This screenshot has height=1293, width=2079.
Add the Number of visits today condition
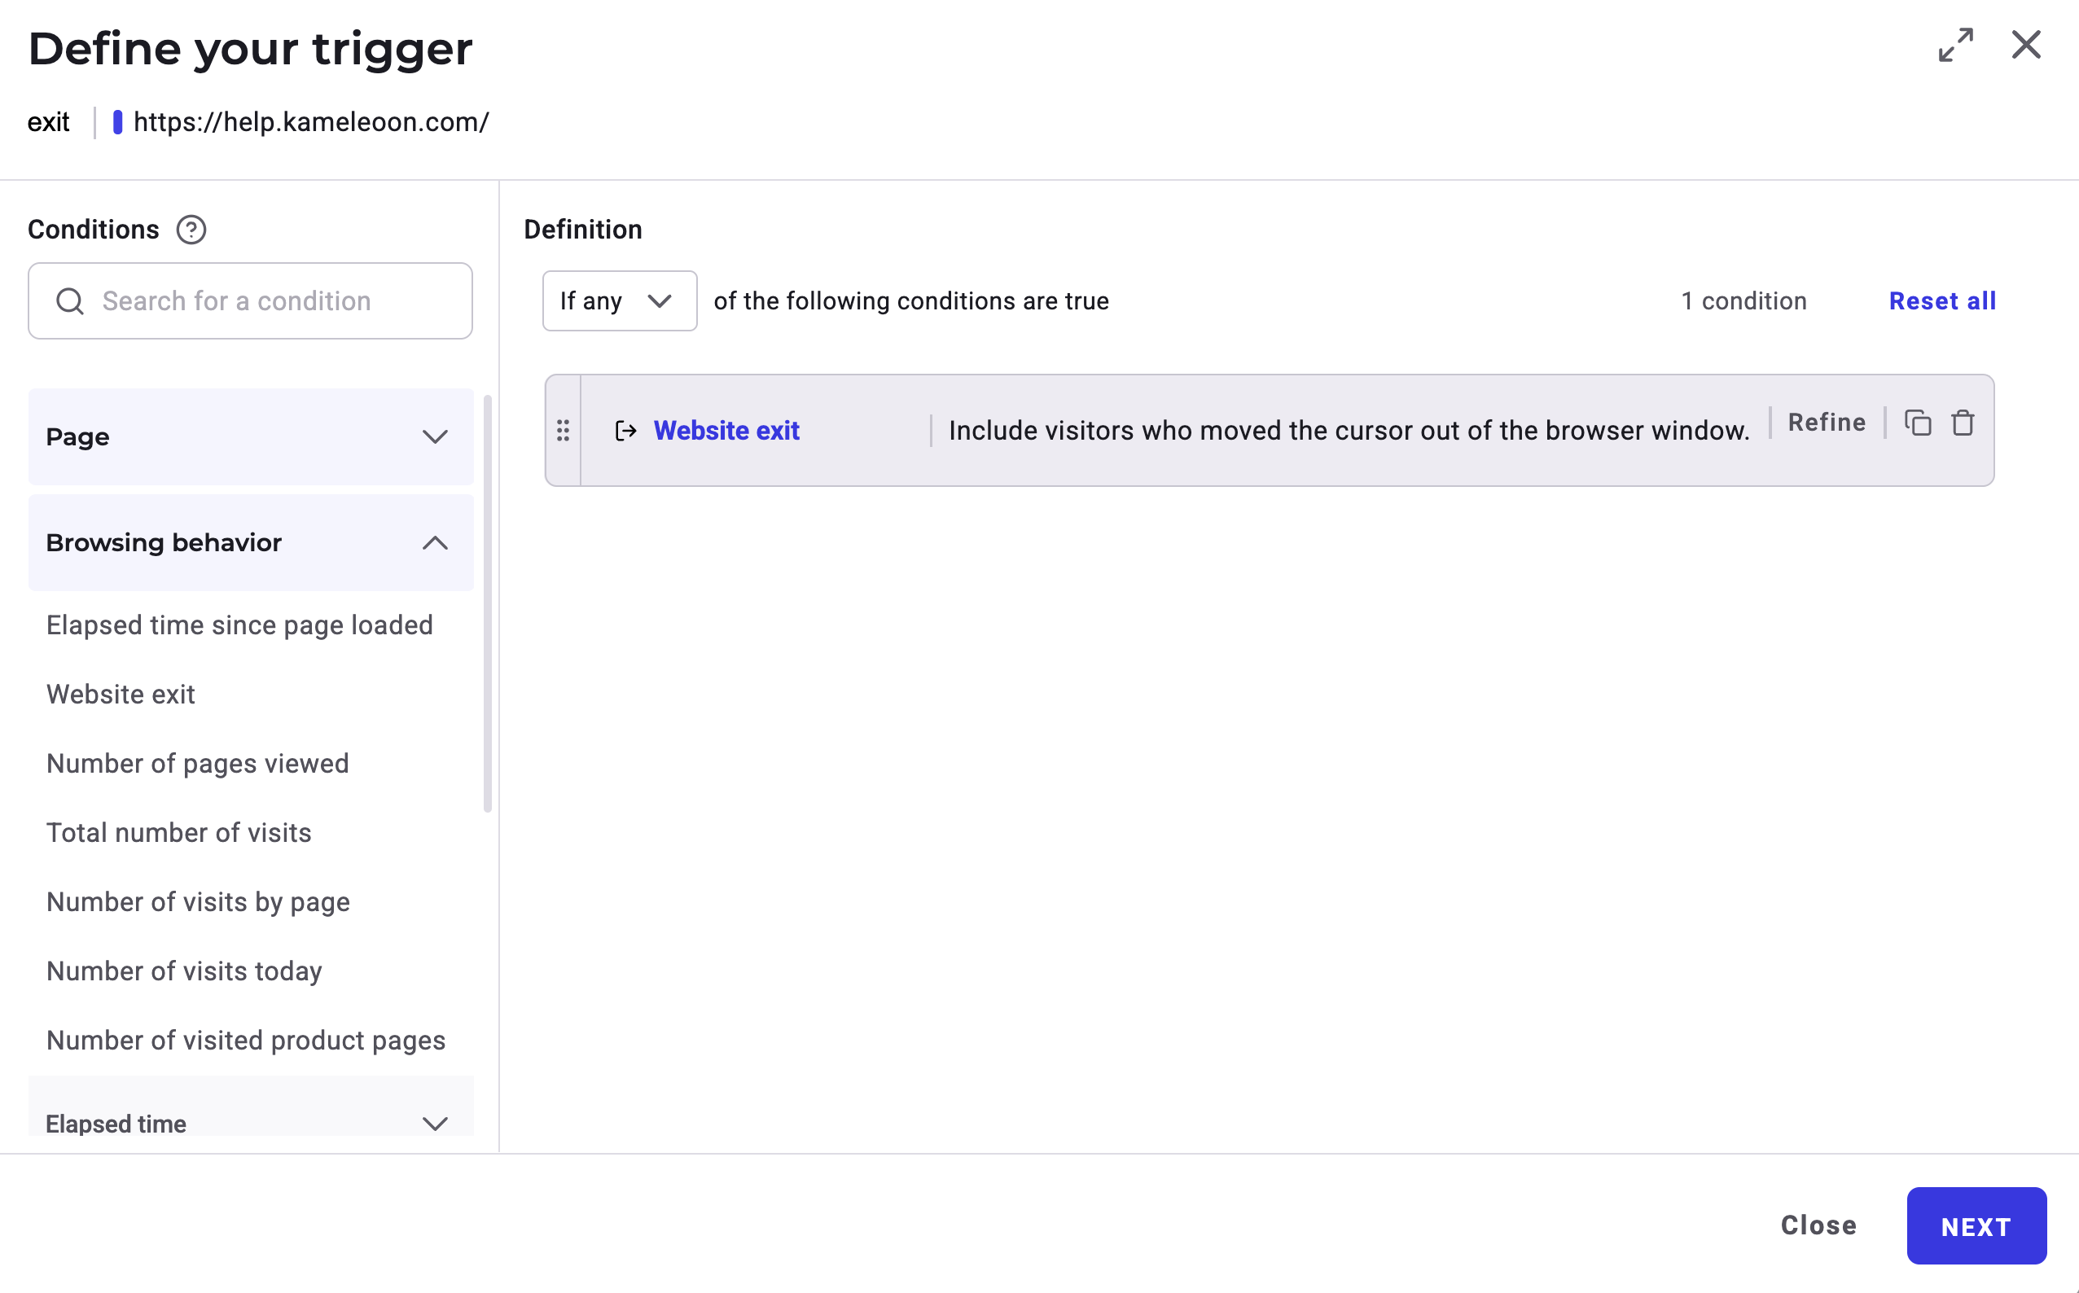pos(184,971)
